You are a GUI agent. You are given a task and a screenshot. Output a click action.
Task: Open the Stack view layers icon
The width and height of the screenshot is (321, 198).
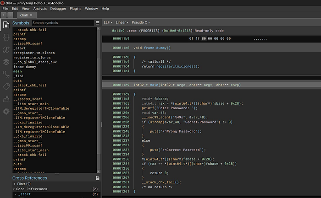[x=6, y=62]
